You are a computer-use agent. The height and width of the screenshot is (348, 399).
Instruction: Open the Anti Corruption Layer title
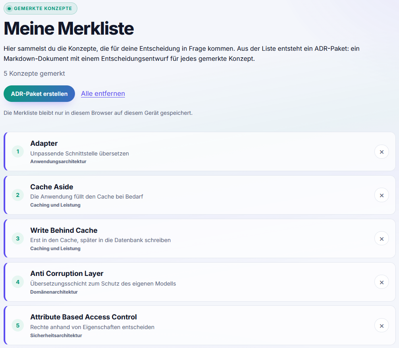pos(66,273)
